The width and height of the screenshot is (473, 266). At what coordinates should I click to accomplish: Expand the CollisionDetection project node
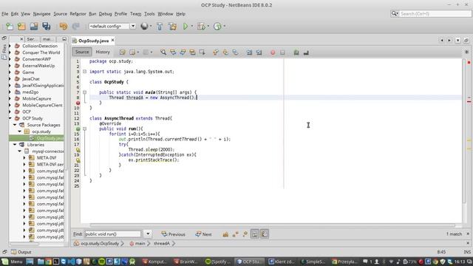(x=10, y=46)
